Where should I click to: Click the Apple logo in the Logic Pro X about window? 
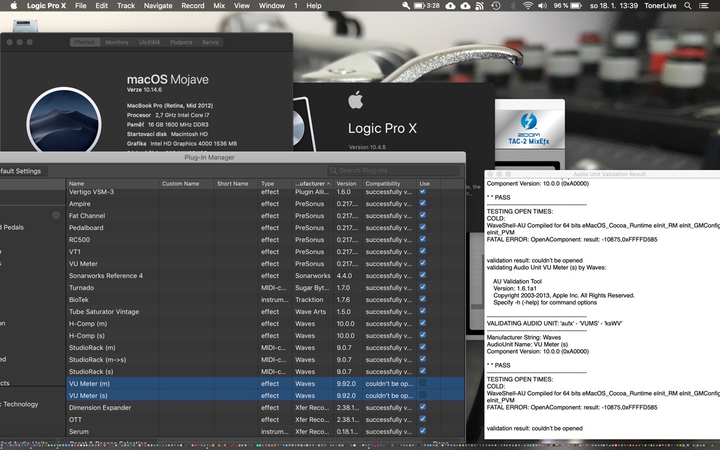pyautogui.click(x=355, y=100)
